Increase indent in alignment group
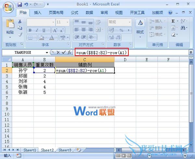 (84, 37)
